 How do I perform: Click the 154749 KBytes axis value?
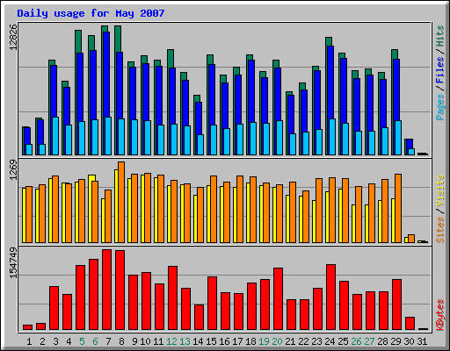click(13, 262)
